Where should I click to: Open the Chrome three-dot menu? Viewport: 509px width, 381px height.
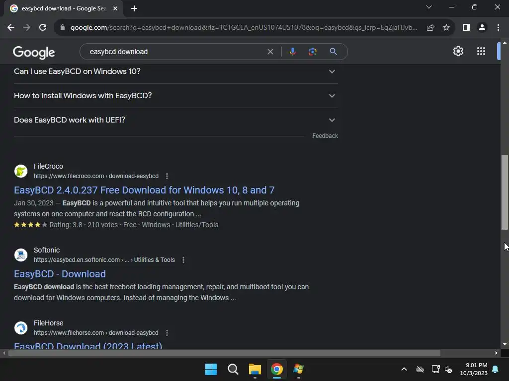point(498,28)
